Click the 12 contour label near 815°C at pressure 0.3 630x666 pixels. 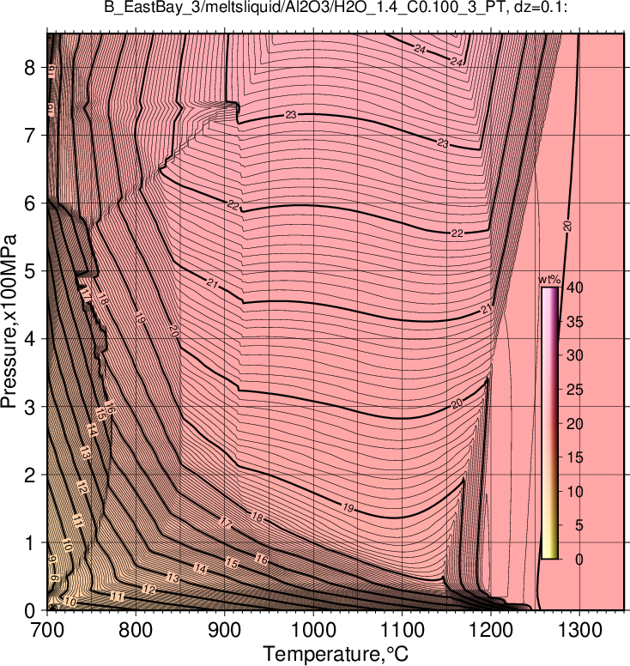pos(149,590)
